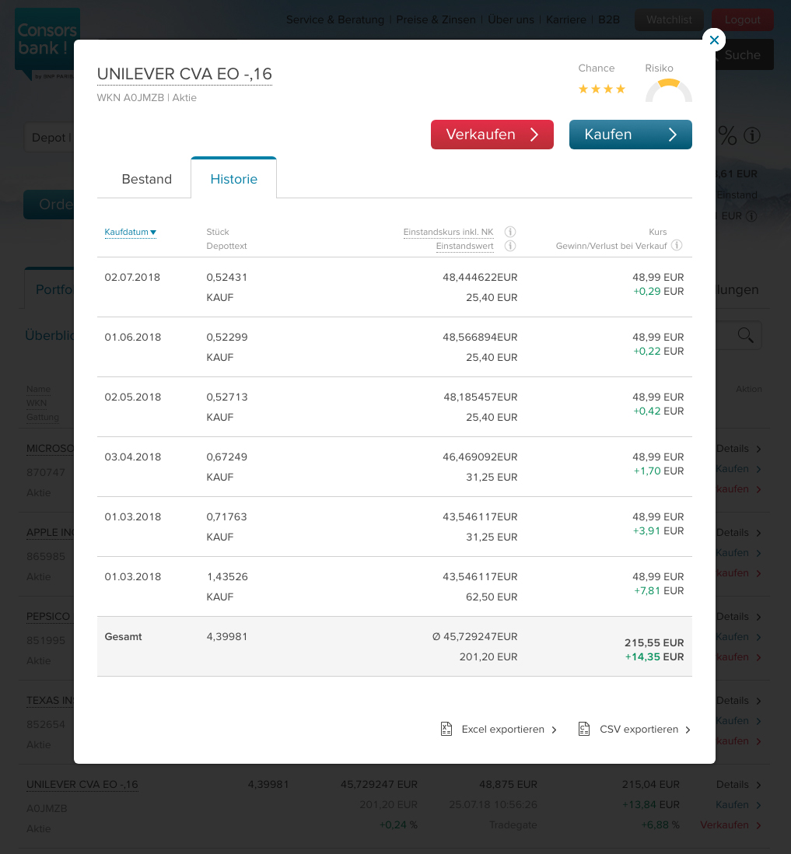Click total cost 201,20 EUR in Gesamt row

(x=488, y=657)
